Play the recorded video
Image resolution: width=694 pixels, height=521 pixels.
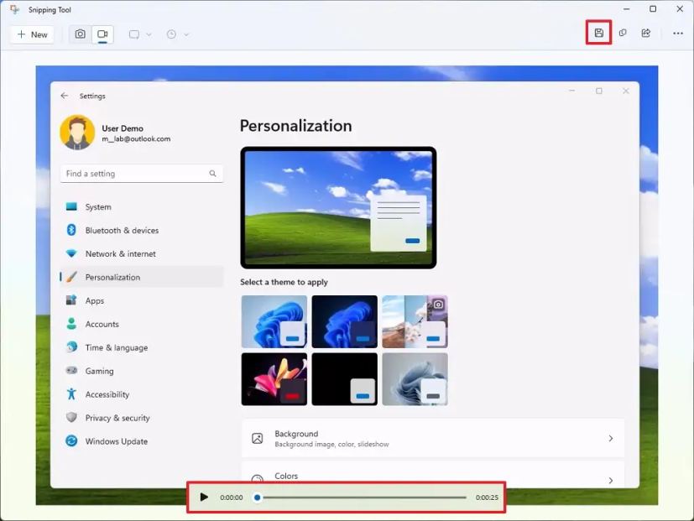204,498
